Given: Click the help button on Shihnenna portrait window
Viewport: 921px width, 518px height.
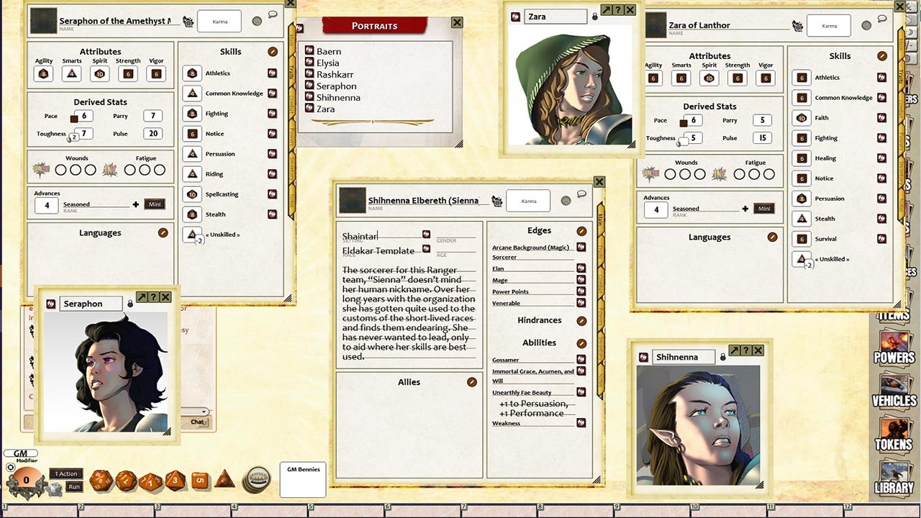Looking at the screenshot, I should tap(746, 350).
